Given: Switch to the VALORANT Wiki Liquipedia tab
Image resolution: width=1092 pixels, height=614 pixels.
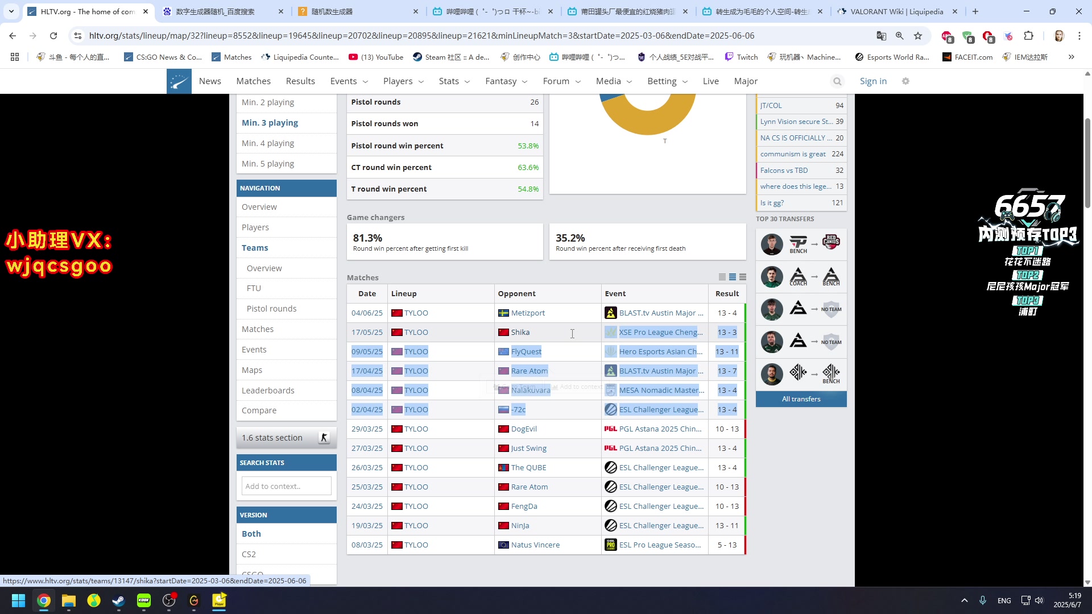Looking at the screenshot, I should [x=896, y=11].
